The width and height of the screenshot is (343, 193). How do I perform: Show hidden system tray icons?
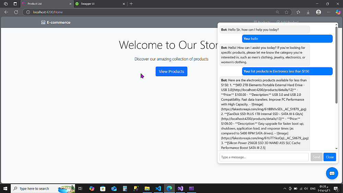coord(285,189)
